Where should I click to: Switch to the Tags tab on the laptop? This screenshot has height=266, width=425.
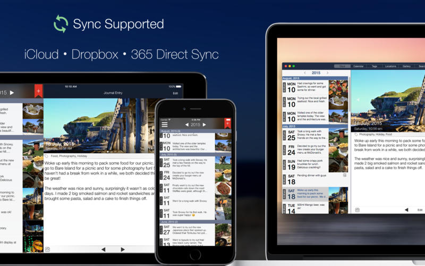(375, 66)
